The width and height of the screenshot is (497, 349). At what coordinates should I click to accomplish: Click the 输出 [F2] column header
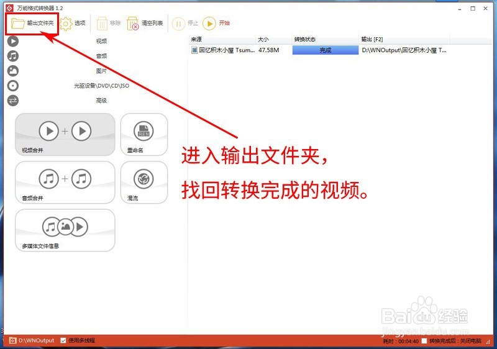click(x=404, y=40)
